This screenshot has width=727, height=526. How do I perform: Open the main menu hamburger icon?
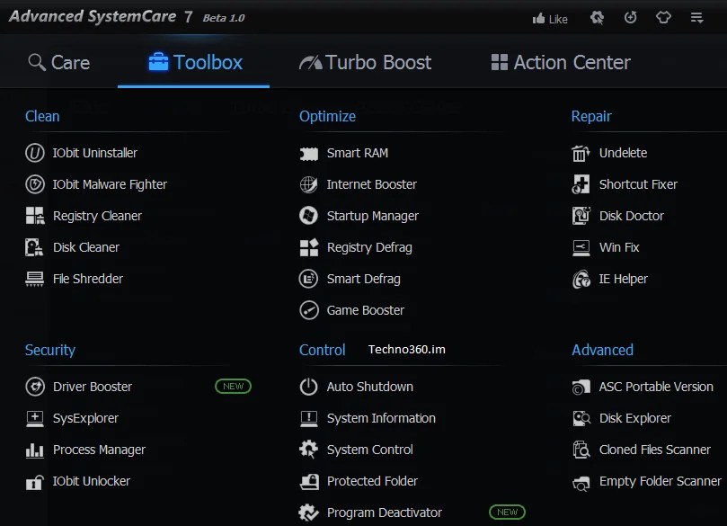696,18
